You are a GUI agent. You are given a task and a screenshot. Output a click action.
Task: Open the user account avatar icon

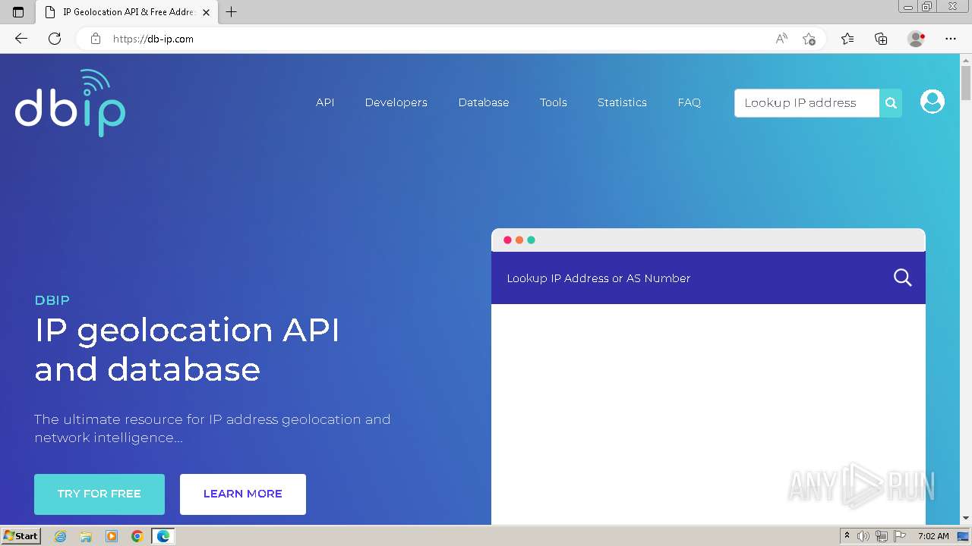[x=932, y=101]
